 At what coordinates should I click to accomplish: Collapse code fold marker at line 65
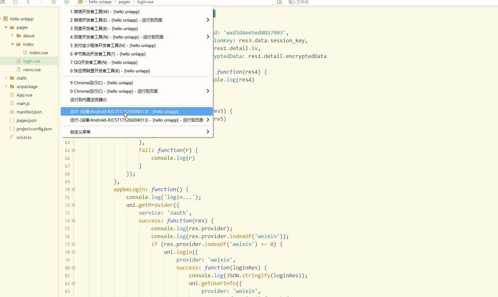pyautogui.click(x=74, y=150)
